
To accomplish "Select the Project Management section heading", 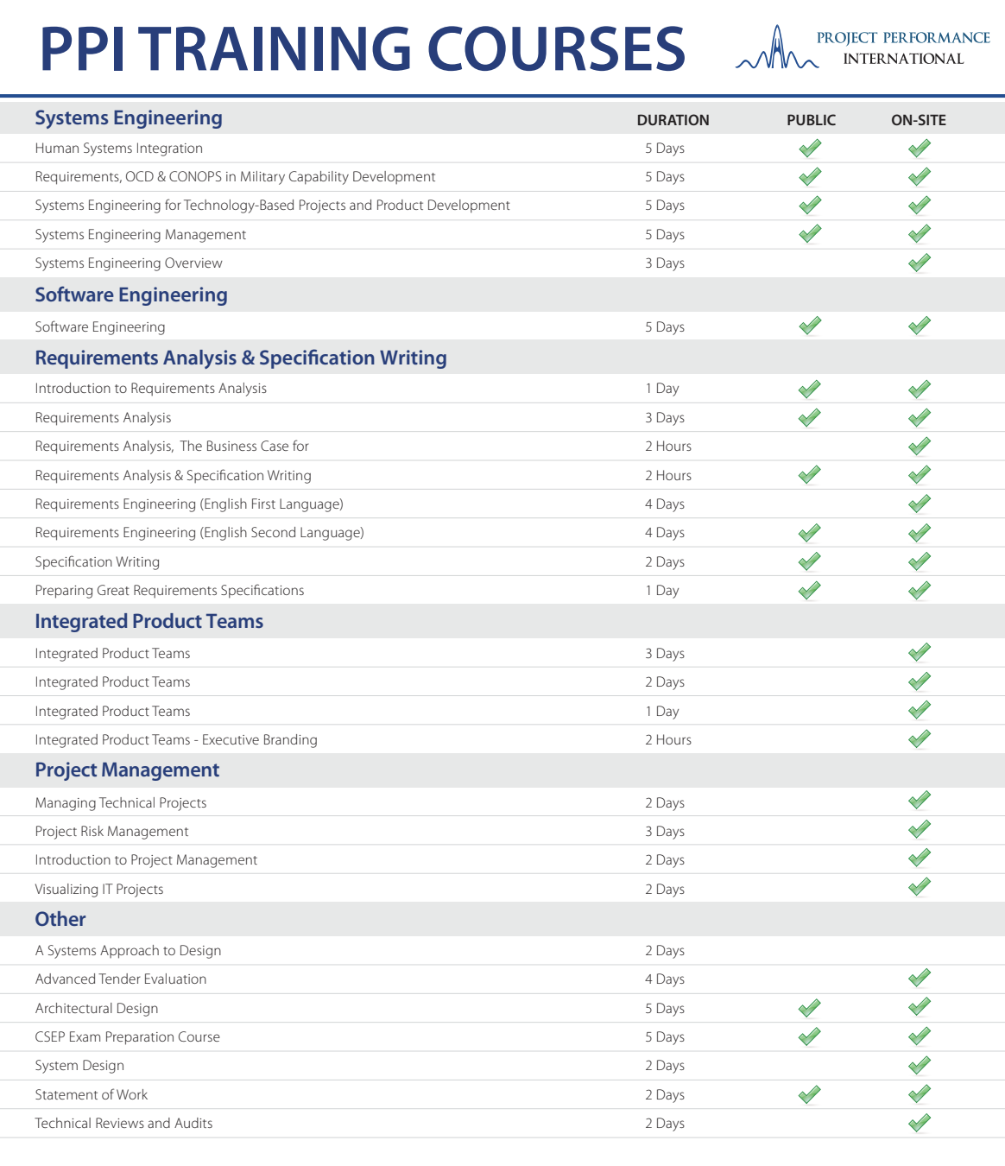I will click(x=127, y=770).
